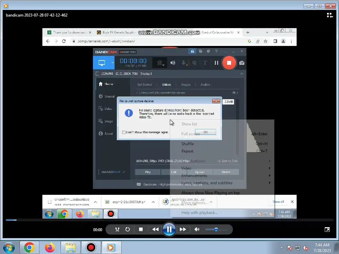Reload the page in recorded Chrome
Screen dimensions: 339x254
[64, 41]
